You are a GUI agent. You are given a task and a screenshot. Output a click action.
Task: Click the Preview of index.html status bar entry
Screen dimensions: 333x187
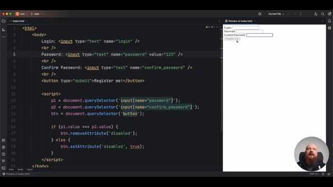[16, 174]
